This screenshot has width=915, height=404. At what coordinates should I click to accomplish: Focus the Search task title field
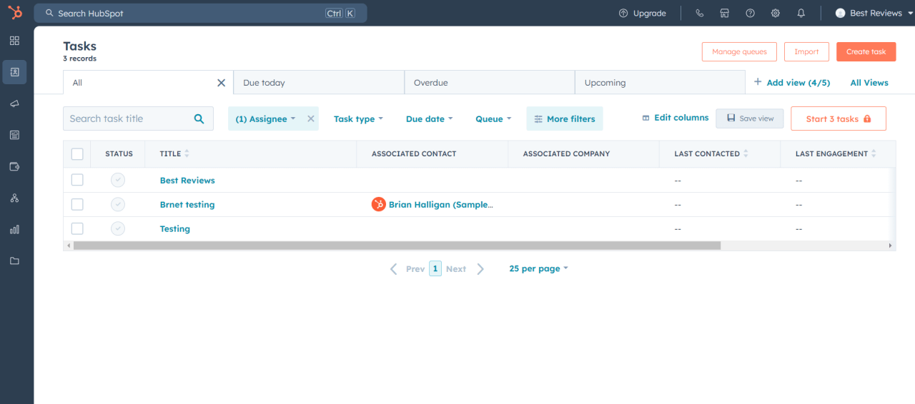pos(138,119)
